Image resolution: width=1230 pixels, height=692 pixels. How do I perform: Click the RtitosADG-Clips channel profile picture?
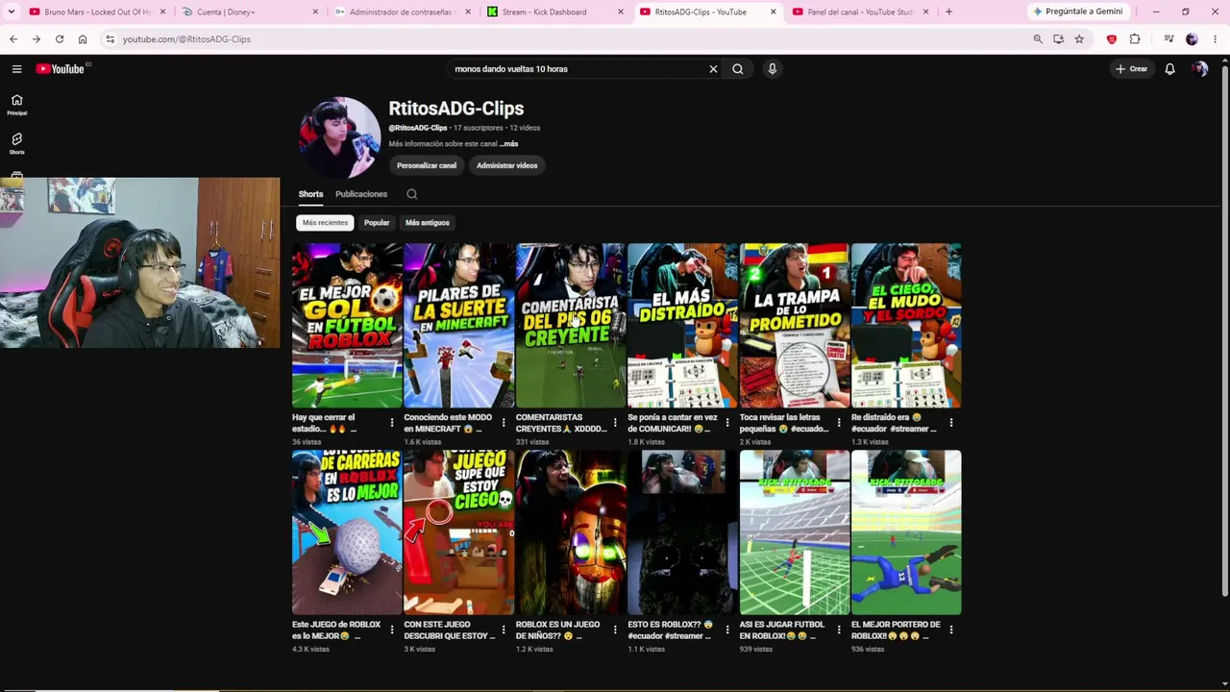339,137
